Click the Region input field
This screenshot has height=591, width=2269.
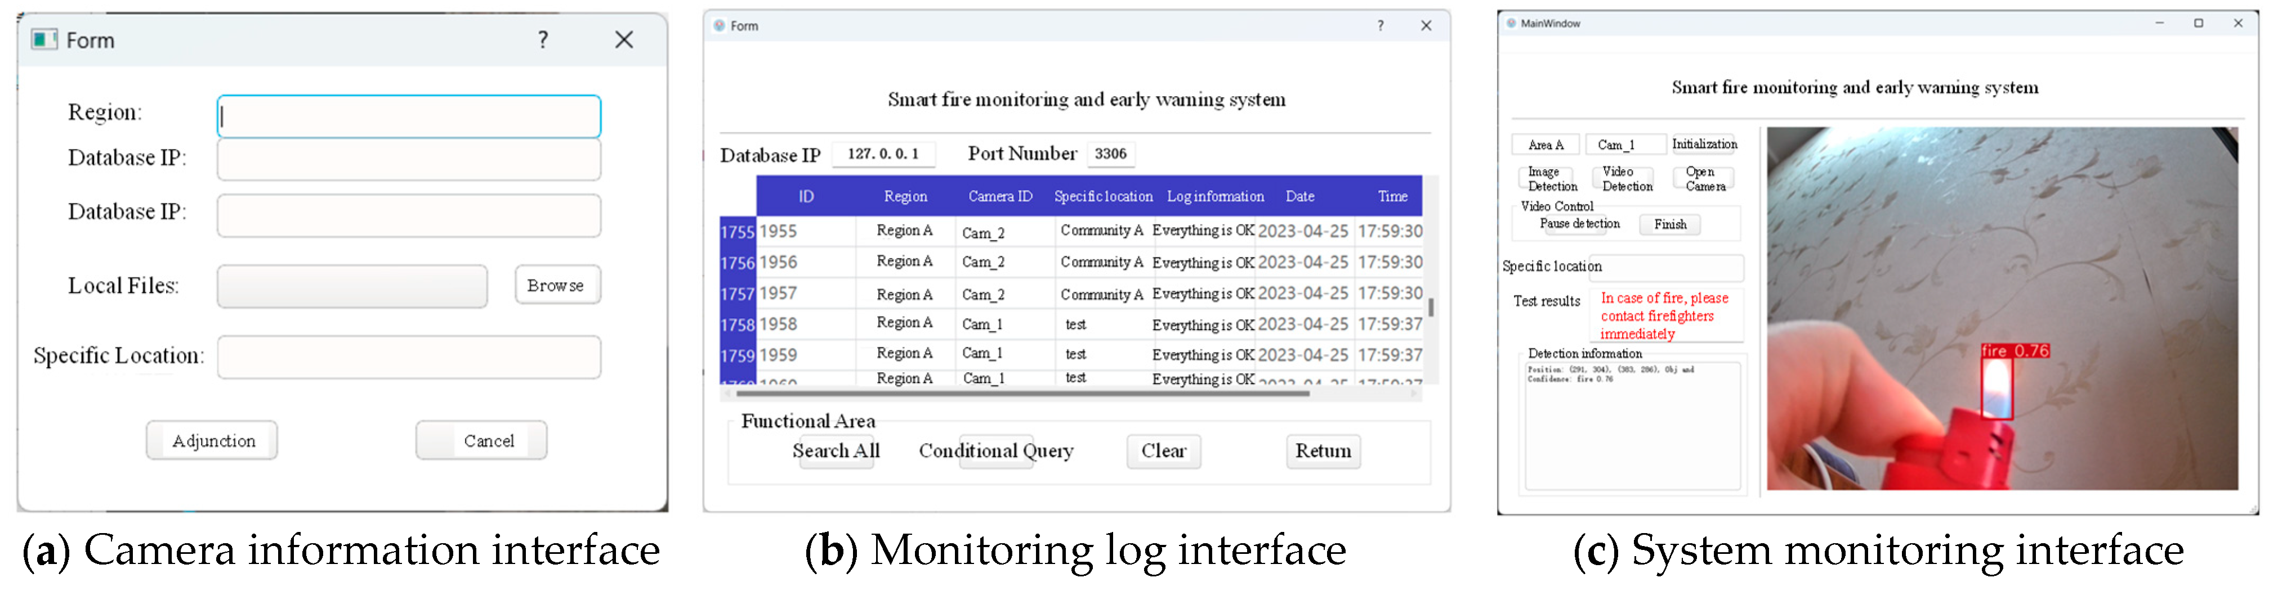(409, 116)
